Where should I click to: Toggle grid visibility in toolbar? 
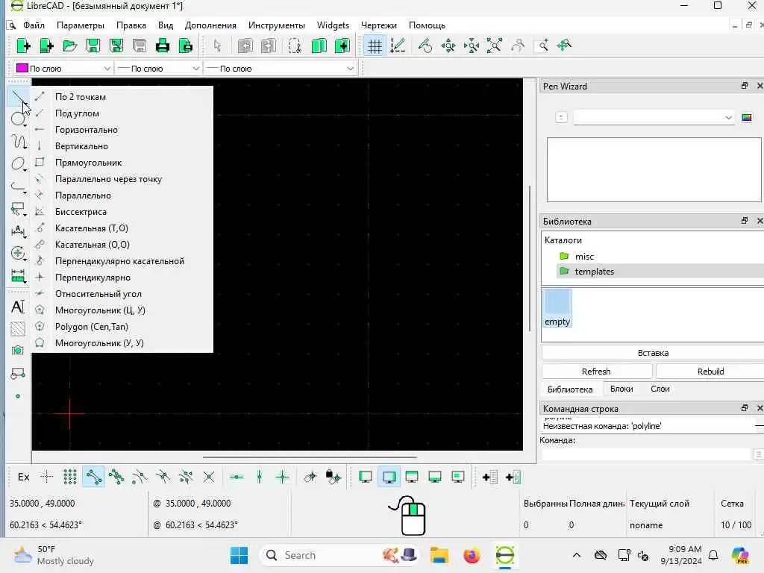coord(375,46)
